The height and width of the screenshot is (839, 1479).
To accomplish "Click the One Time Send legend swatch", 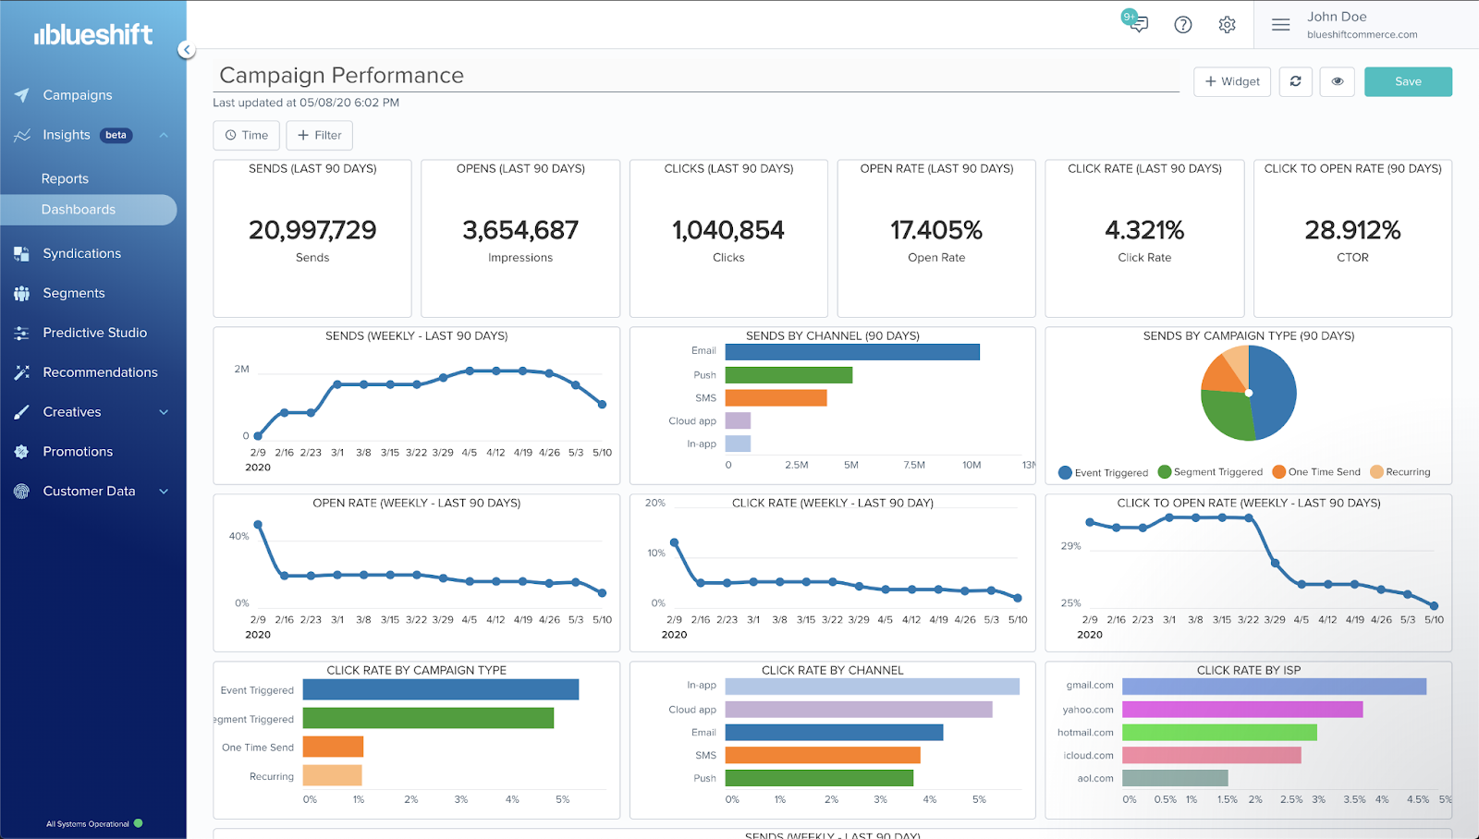I will [x=1279, y=472].
